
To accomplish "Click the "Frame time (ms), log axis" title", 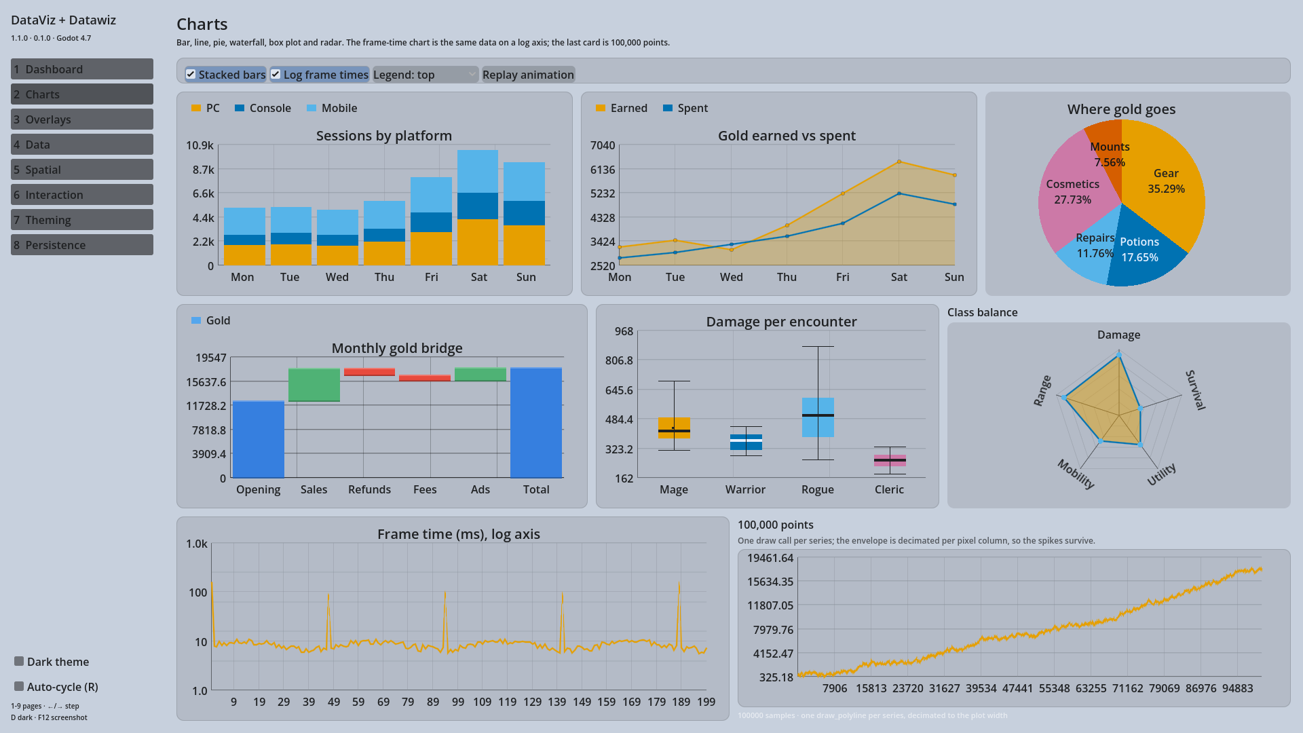I will (459, 534).
